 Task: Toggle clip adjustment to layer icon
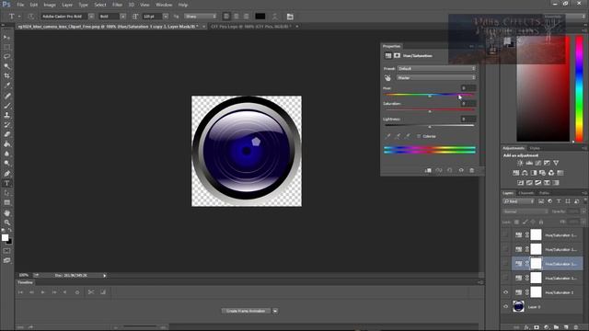[428, 170]
